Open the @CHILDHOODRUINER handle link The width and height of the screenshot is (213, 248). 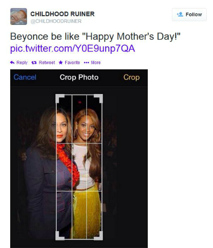click(x=56, y=21)
